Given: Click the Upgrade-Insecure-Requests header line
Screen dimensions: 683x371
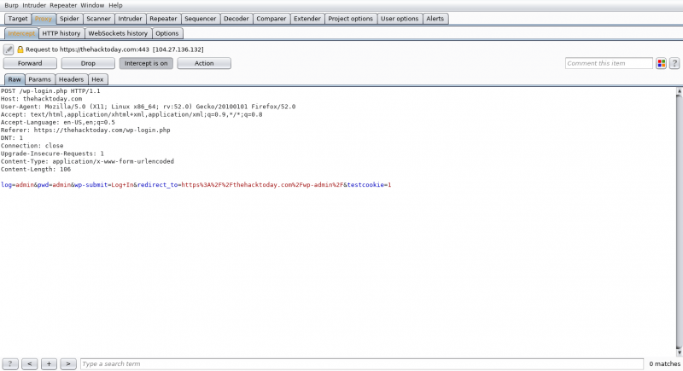Looking at the screenshot, I should click(52, 154).
